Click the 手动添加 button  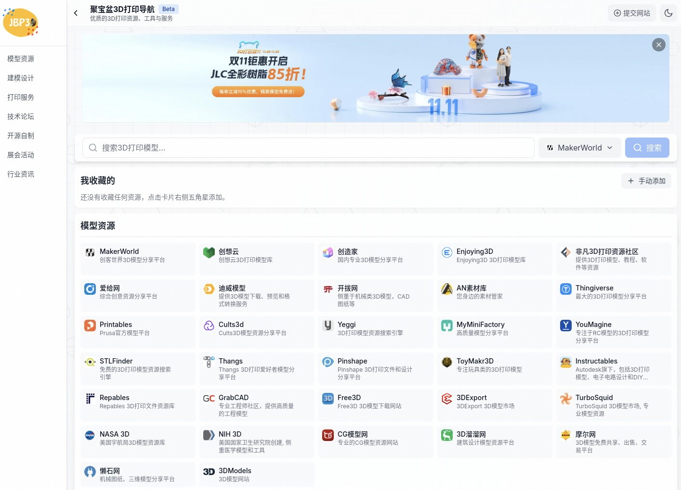click(646, 181)
